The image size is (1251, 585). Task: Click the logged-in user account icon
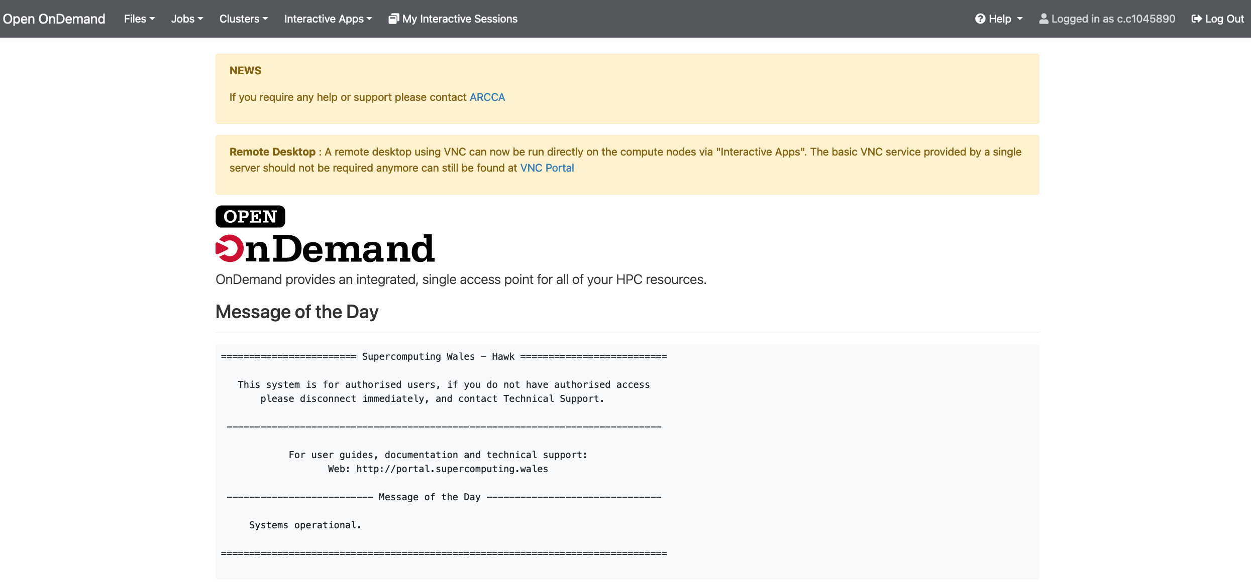tap(1044, 19)
